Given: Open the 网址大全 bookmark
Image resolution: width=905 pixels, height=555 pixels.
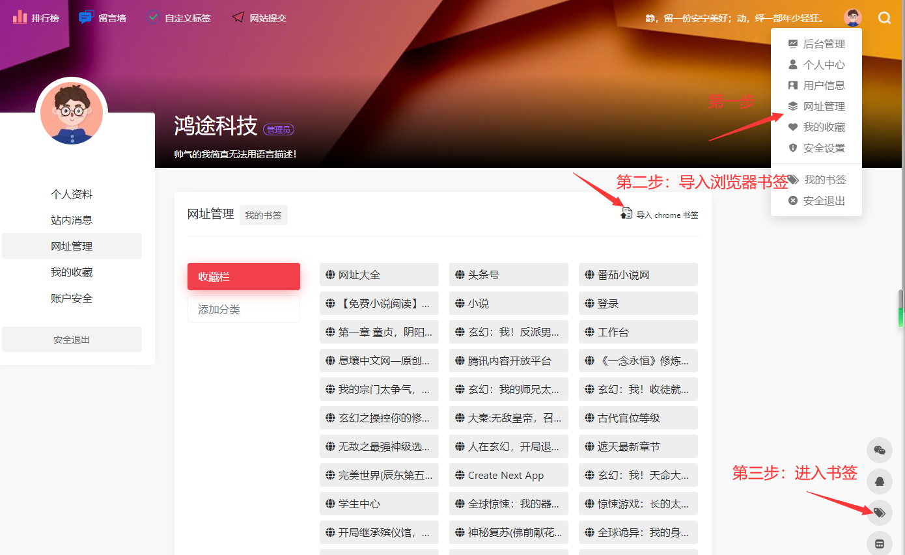Looking at the screenshot, I should coord(378,275).
